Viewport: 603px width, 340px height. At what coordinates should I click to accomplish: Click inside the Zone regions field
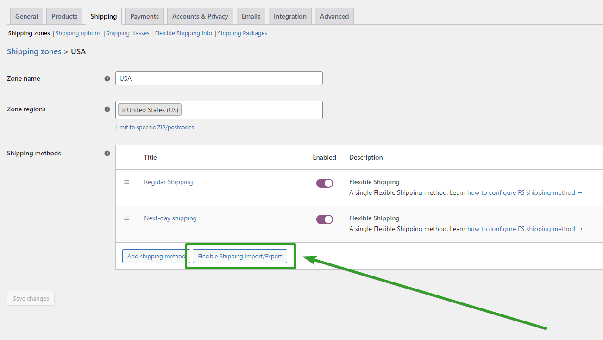tap(219, 110)
